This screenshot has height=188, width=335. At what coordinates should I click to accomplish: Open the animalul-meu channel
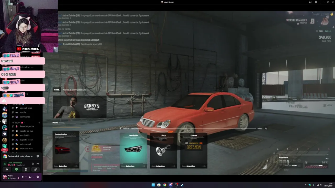click(x=26, y=149)
